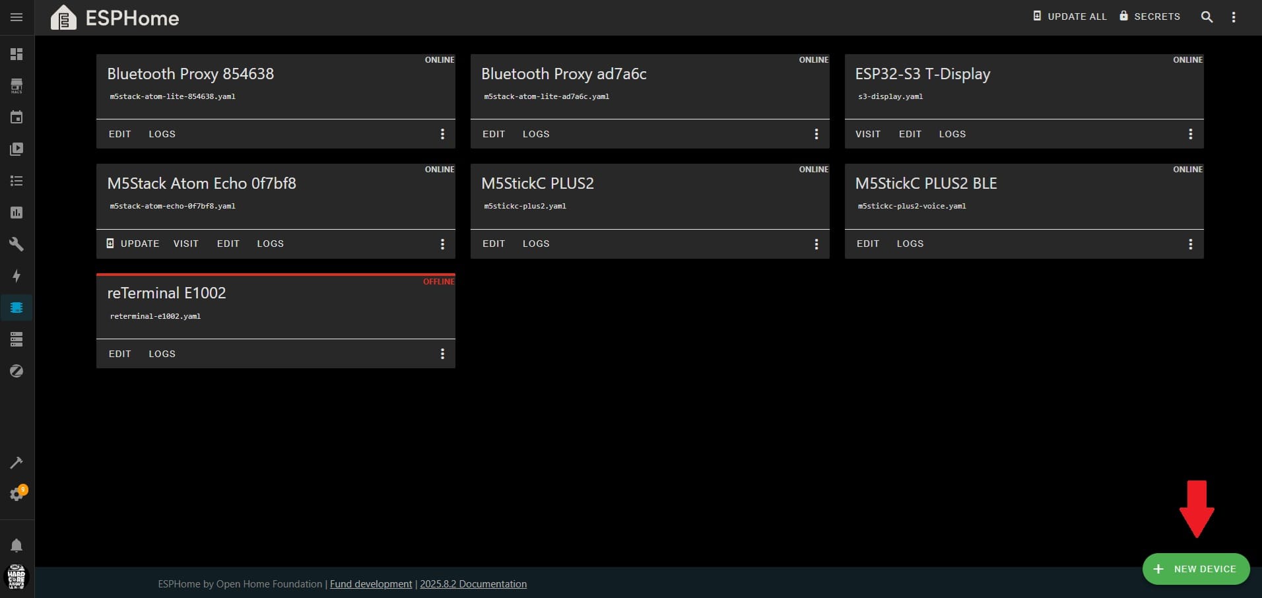Open reTerminal E1002 kebab menu
Image resolution: width=1262 pixels, height=598 pixels.
442,354
